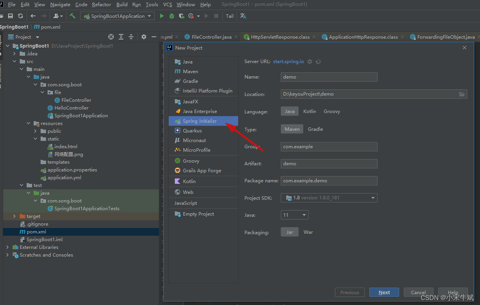Expand the target folder
This screenshot has width=480, height=305.
tap(14, 216)
